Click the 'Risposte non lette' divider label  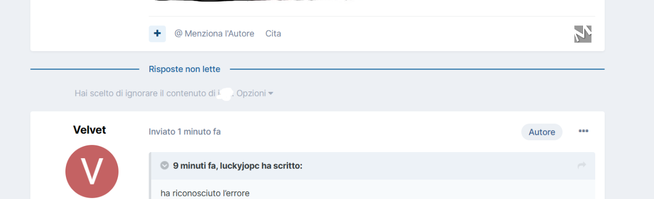point(184,69)
